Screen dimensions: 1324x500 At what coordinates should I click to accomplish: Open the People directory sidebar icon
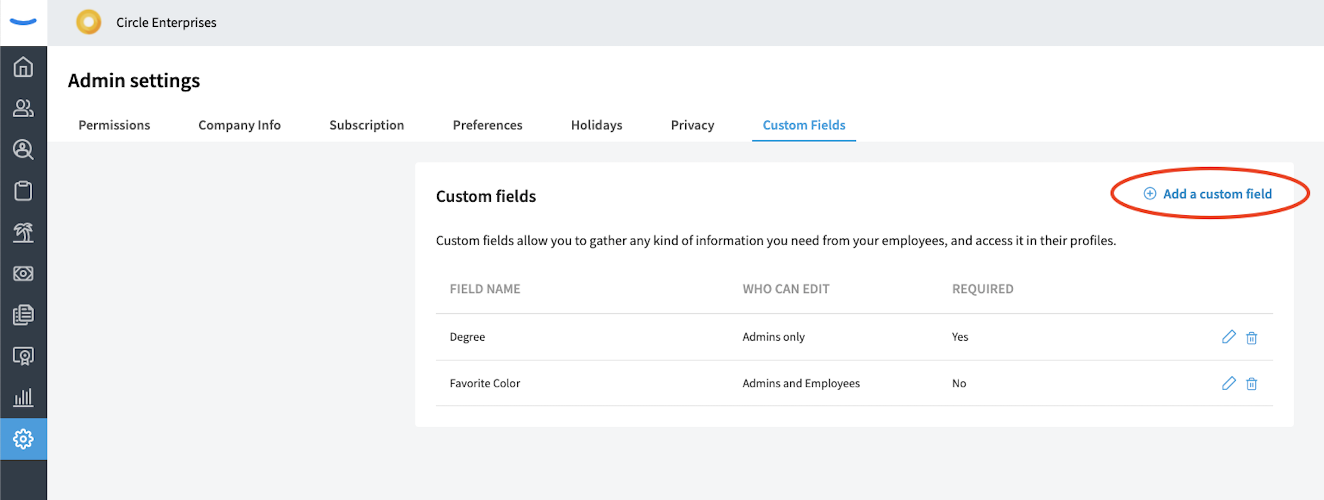click(23, 108)
